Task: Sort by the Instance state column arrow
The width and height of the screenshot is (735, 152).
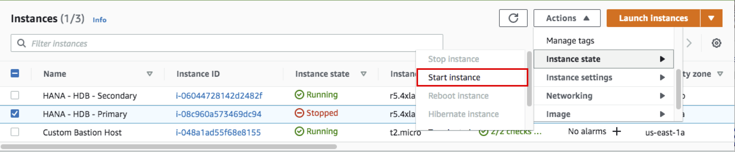Action: (363, 74)
